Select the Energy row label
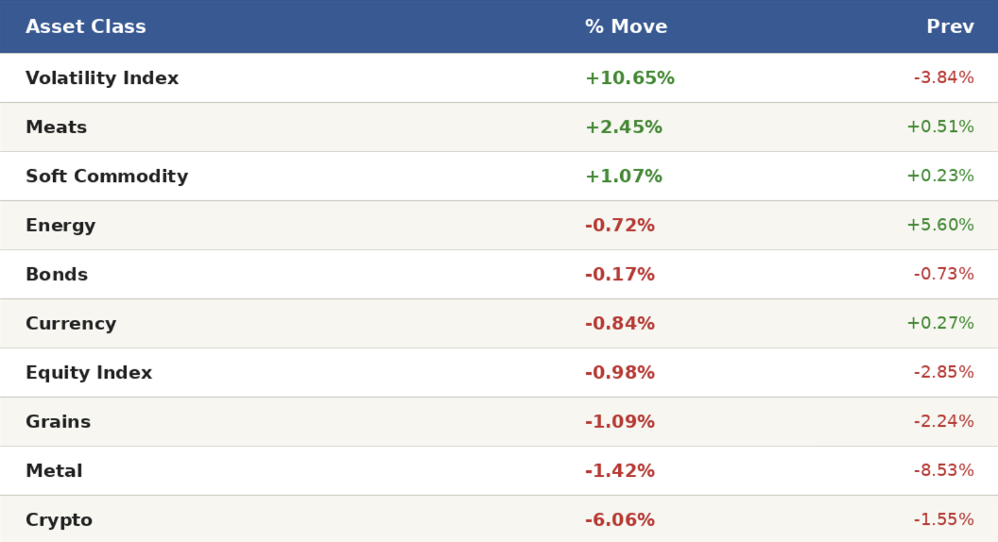 (60, 226)
